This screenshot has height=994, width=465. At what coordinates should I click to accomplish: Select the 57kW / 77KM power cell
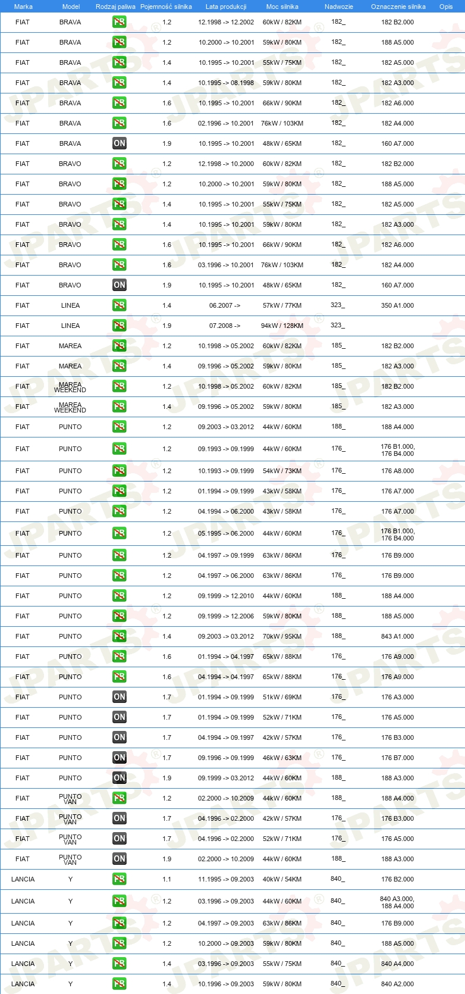coord(282,305)
